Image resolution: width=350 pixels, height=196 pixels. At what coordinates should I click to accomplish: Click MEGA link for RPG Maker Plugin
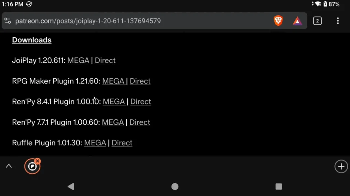tap(113, 81)
